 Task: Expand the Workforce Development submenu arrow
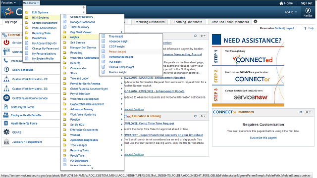coord(122,99)
